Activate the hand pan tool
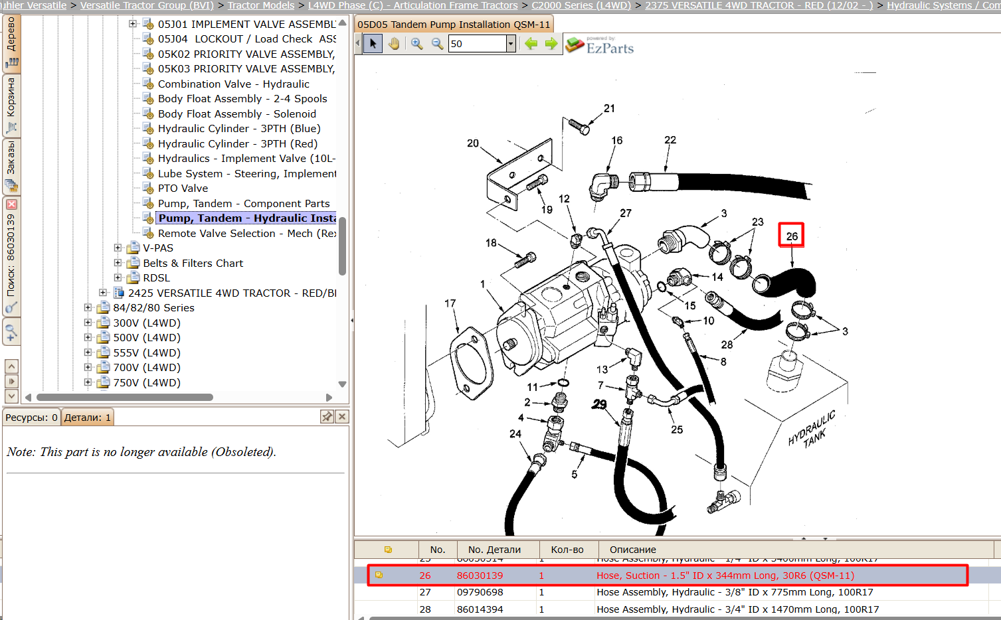Image resolution: width=1001 pixels, height=620 pixels. pyautogui.click(x=394, y=44)
